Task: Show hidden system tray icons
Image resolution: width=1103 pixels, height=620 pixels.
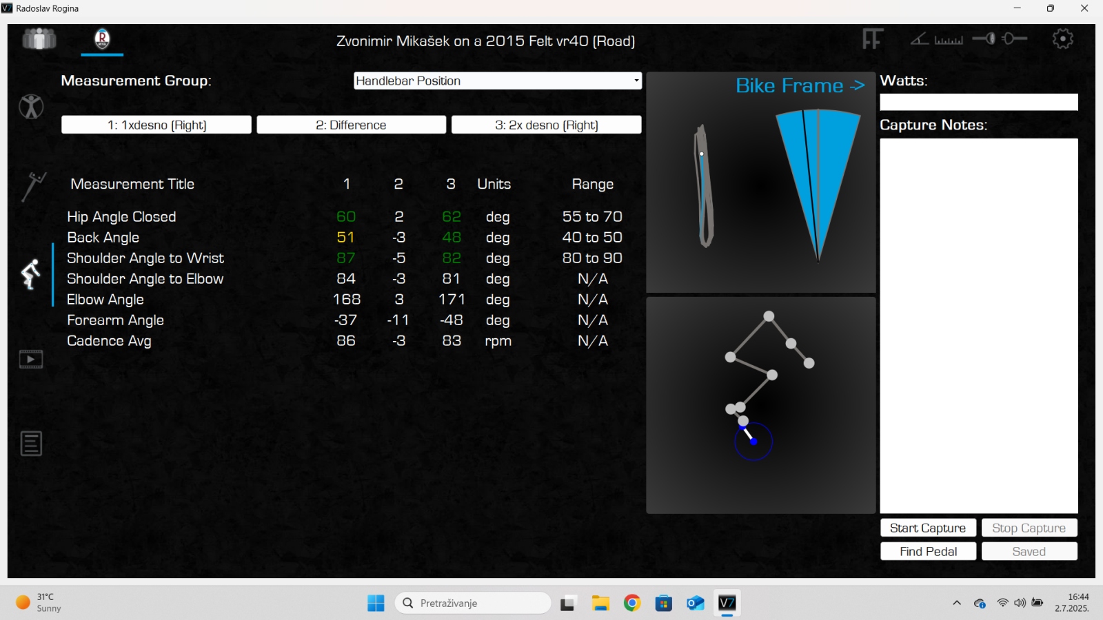Action: point(957,603)
